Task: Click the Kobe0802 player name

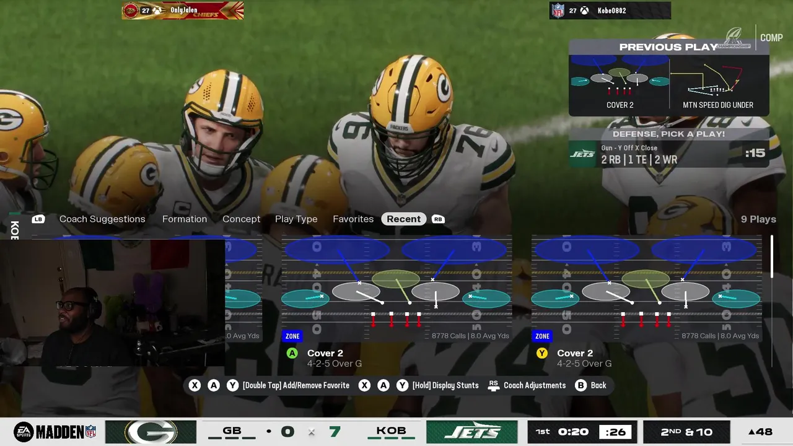Action: [x=611, y=11]
